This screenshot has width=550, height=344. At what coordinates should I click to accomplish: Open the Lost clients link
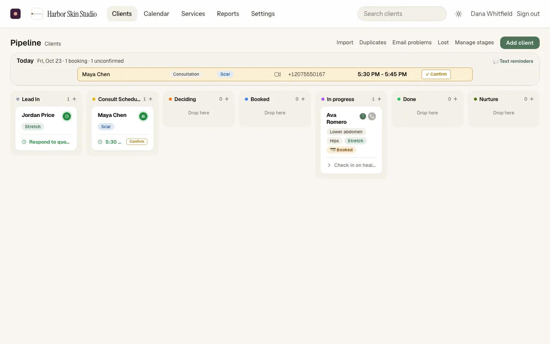443,43
